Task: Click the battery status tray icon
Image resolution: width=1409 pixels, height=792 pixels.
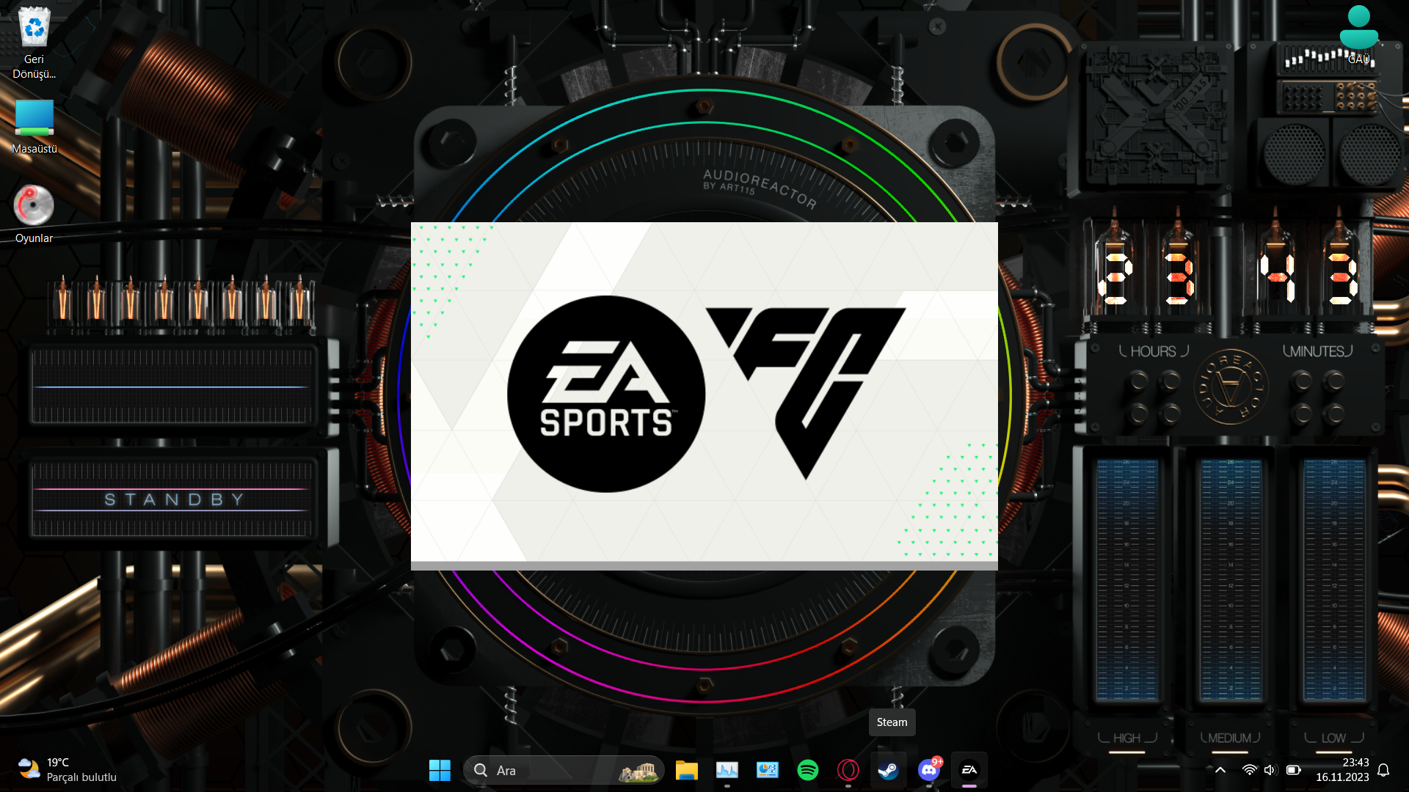Action: [1293, 770]
